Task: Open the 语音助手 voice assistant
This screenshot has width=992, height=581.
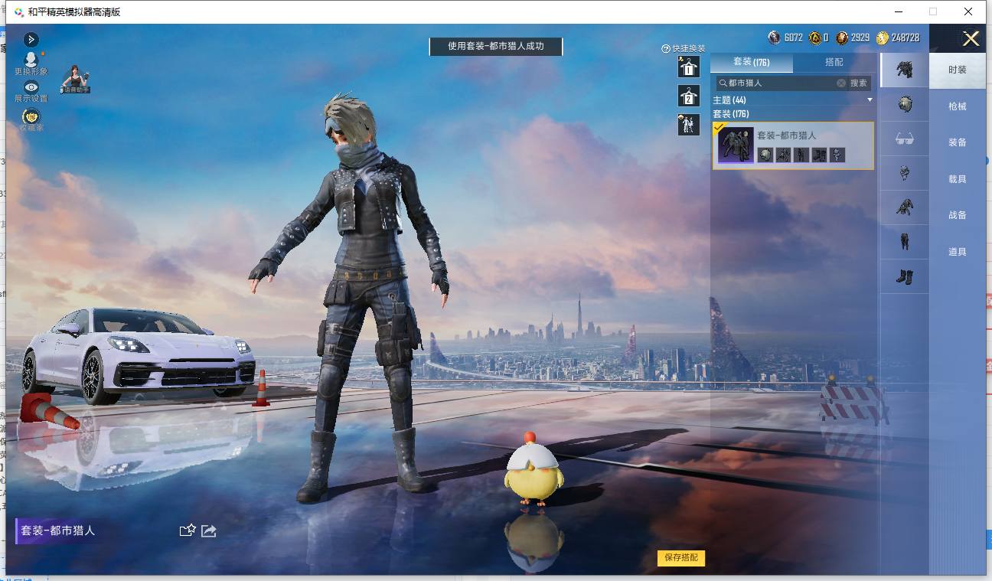Action: (x=76, y=80)
